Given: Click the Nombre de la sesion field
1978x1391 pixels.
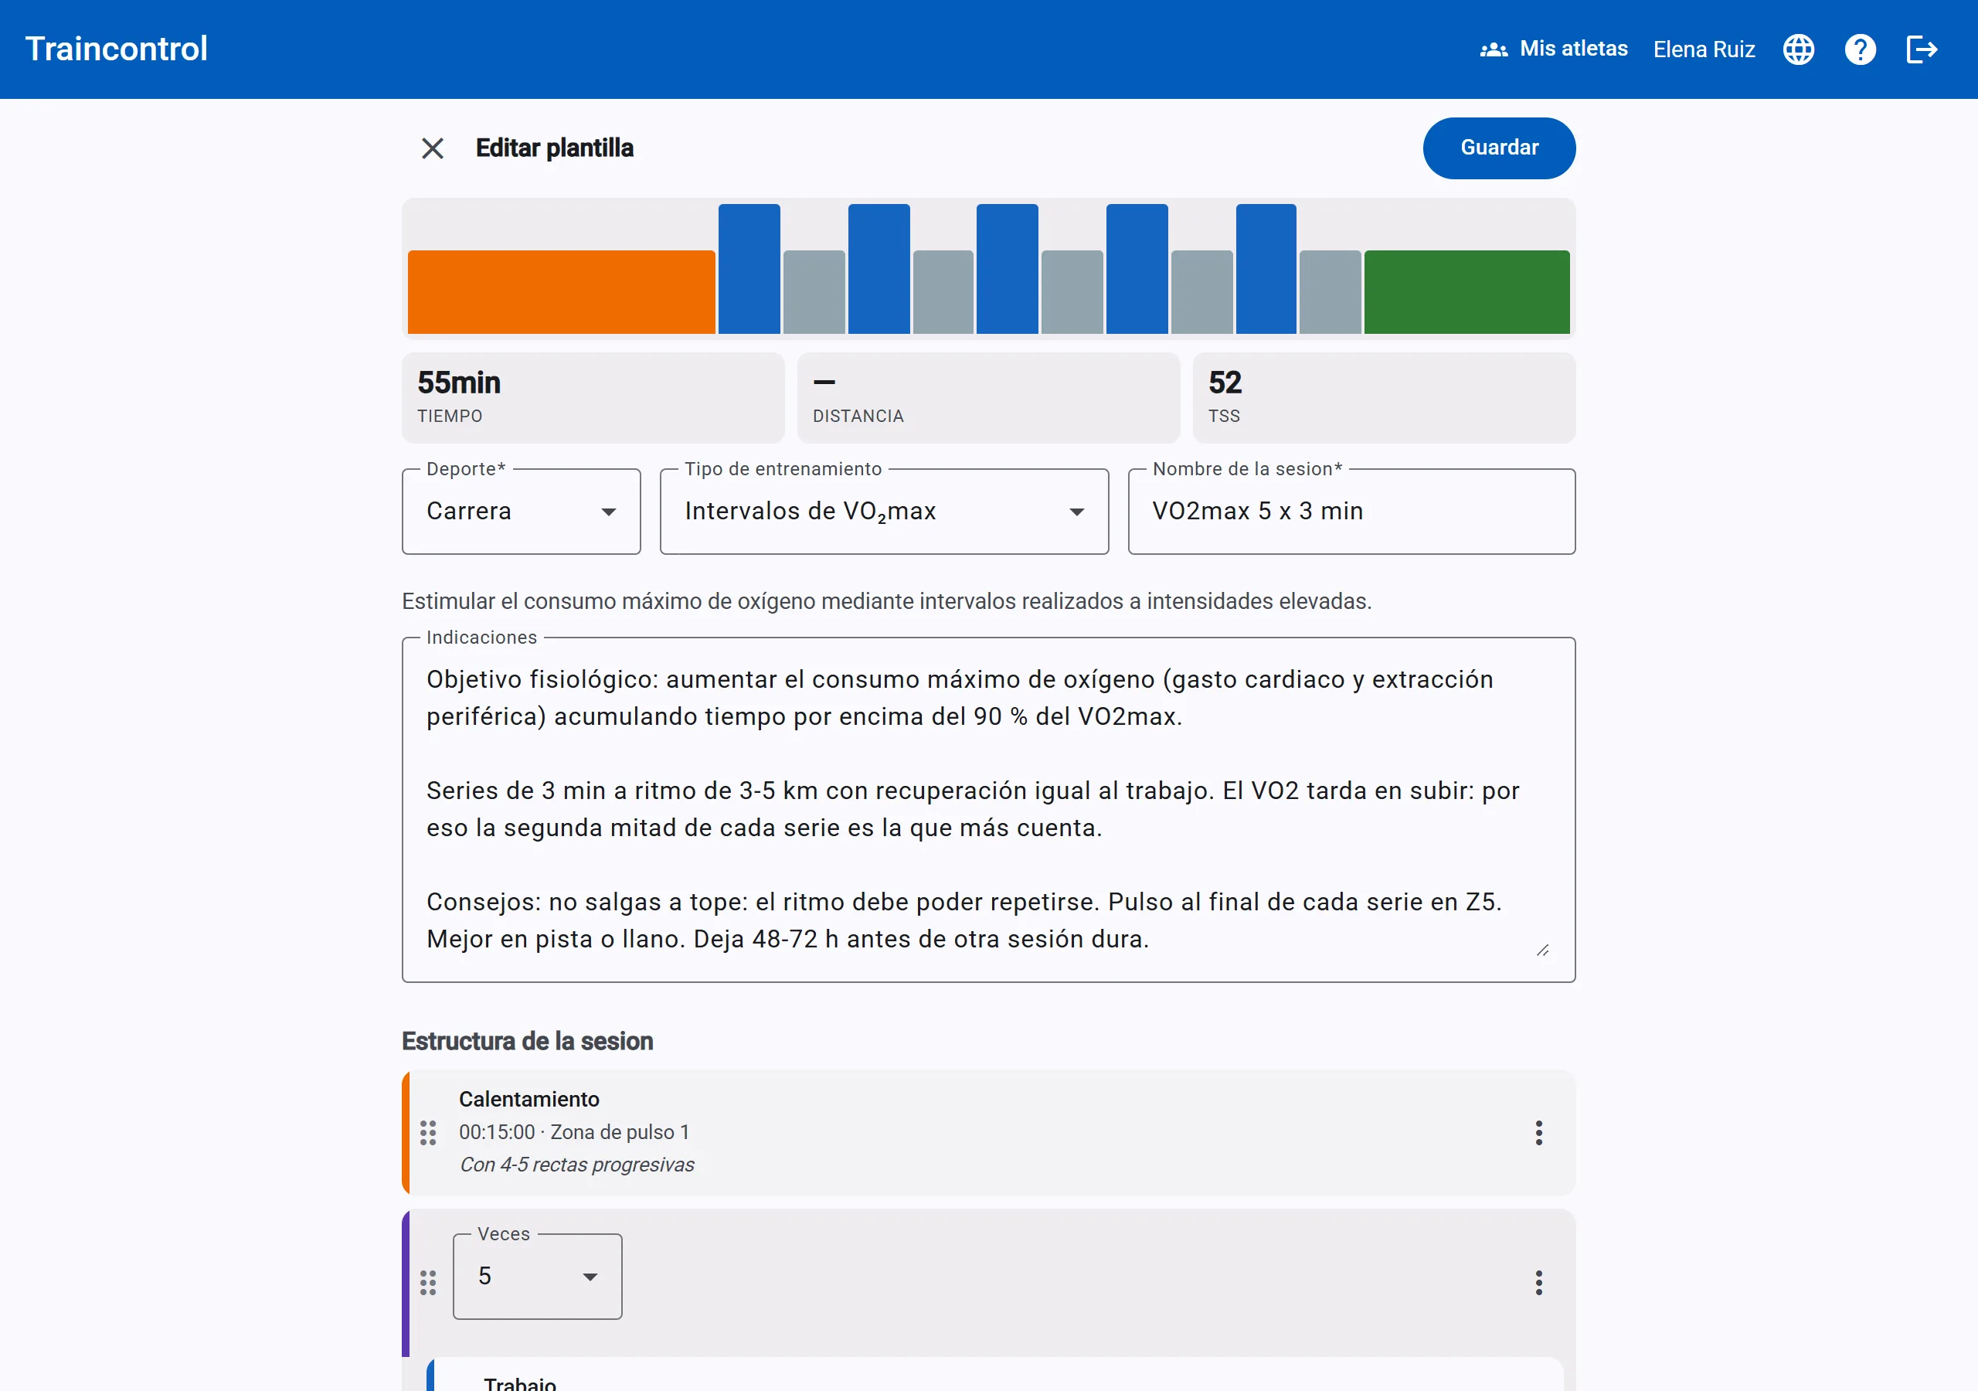Looking at the screenshot, I should [1351, 511].
